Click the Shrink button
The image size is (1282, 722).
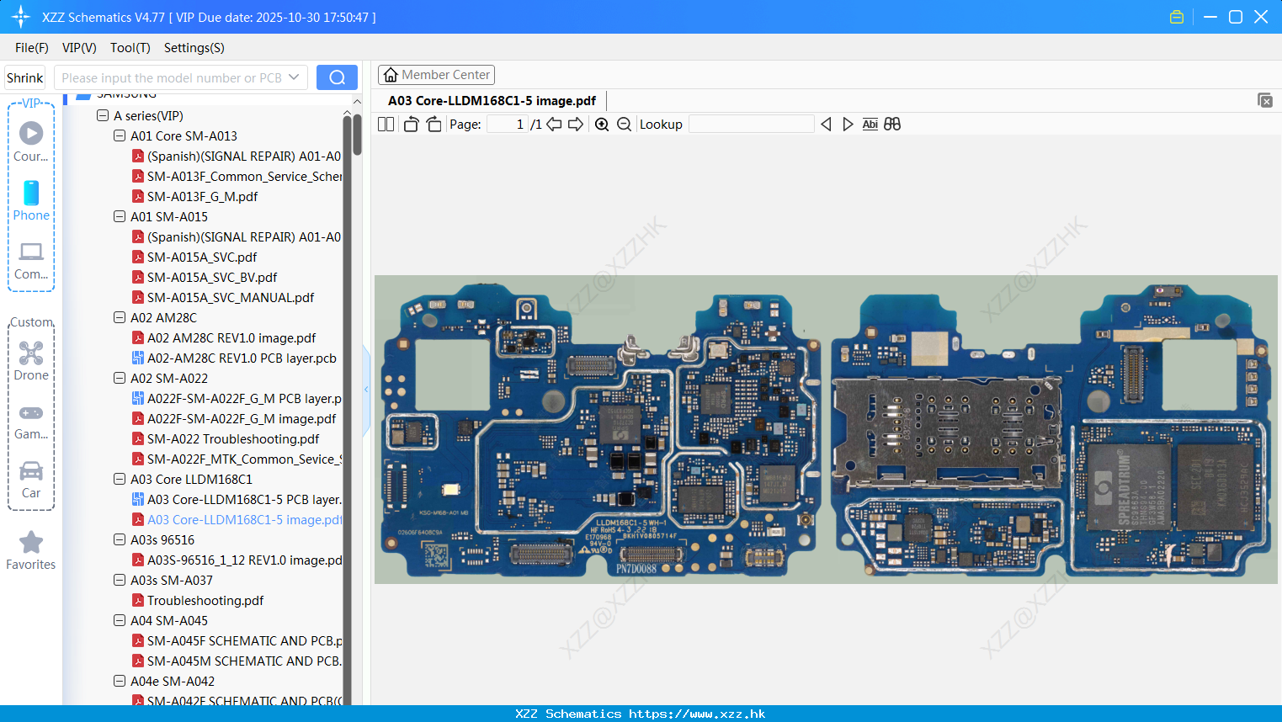click(25, 77)
